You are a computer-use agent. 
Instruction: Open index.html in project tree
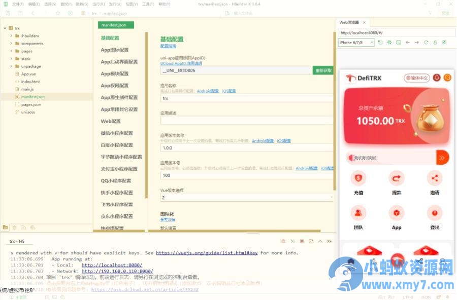[30, 82]
